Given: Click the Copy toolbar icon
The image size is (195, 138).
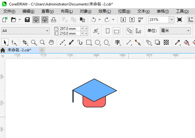Looking at the screenshot, I should click(74, 20).
